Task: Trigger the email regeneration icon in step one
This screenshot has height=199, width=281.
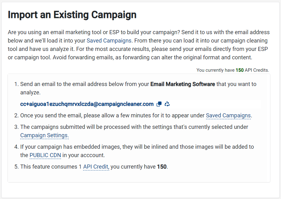Action: 167,104
